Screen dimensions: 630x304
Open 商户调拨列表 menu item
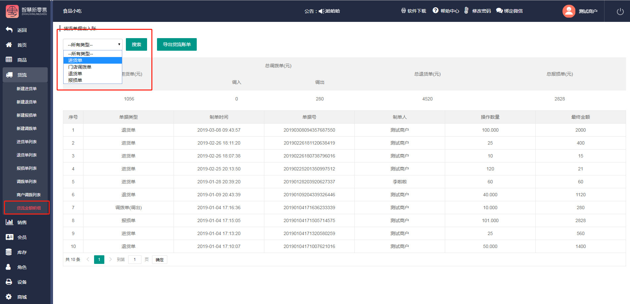[x=28, y=195]
